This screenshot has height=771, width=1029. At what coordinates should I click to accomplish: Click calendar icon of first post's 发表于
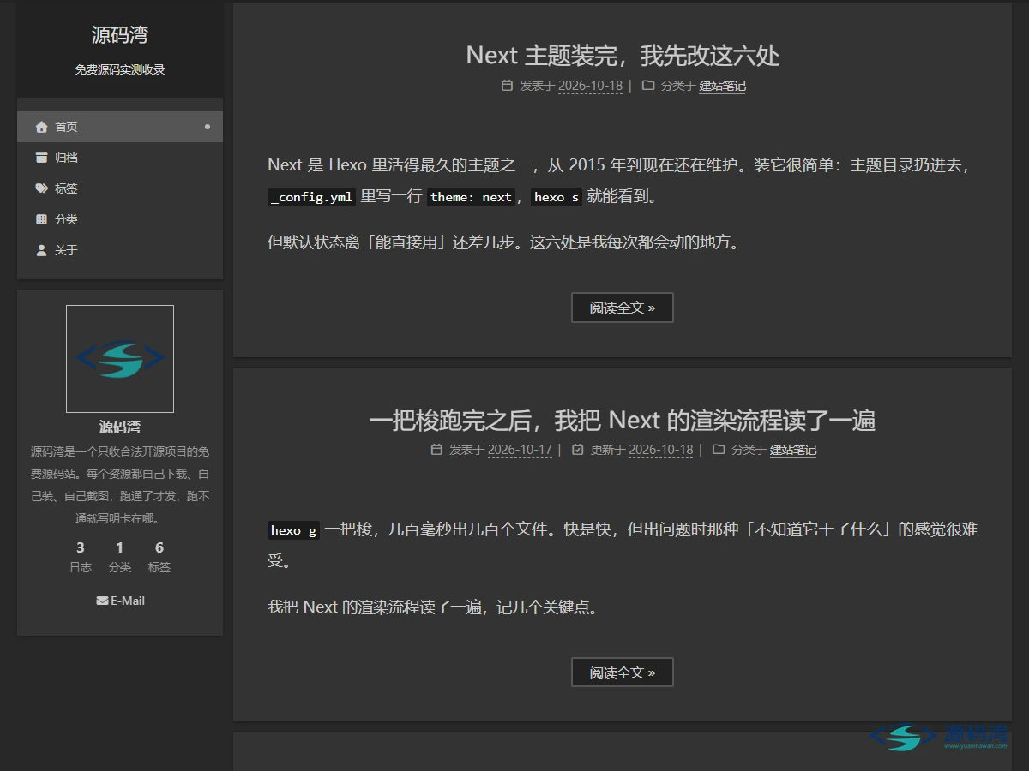point(507,86)
